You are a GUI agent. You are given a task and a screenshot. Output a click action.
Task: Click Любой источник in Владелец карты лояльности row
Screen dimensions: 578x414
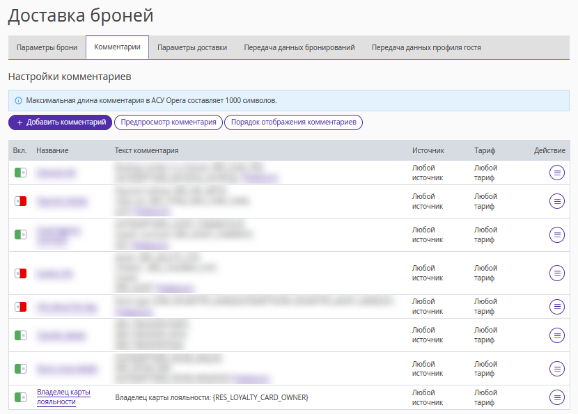tap(428, 397)
